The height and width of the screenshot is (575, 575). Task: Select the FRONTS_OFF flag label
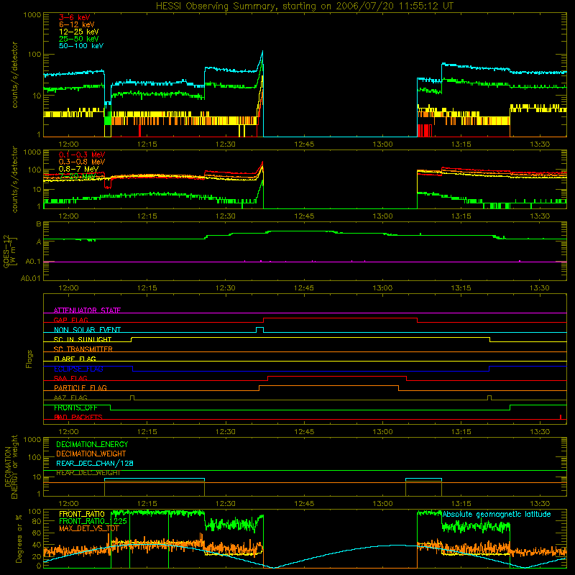click(x=75, y=408)
